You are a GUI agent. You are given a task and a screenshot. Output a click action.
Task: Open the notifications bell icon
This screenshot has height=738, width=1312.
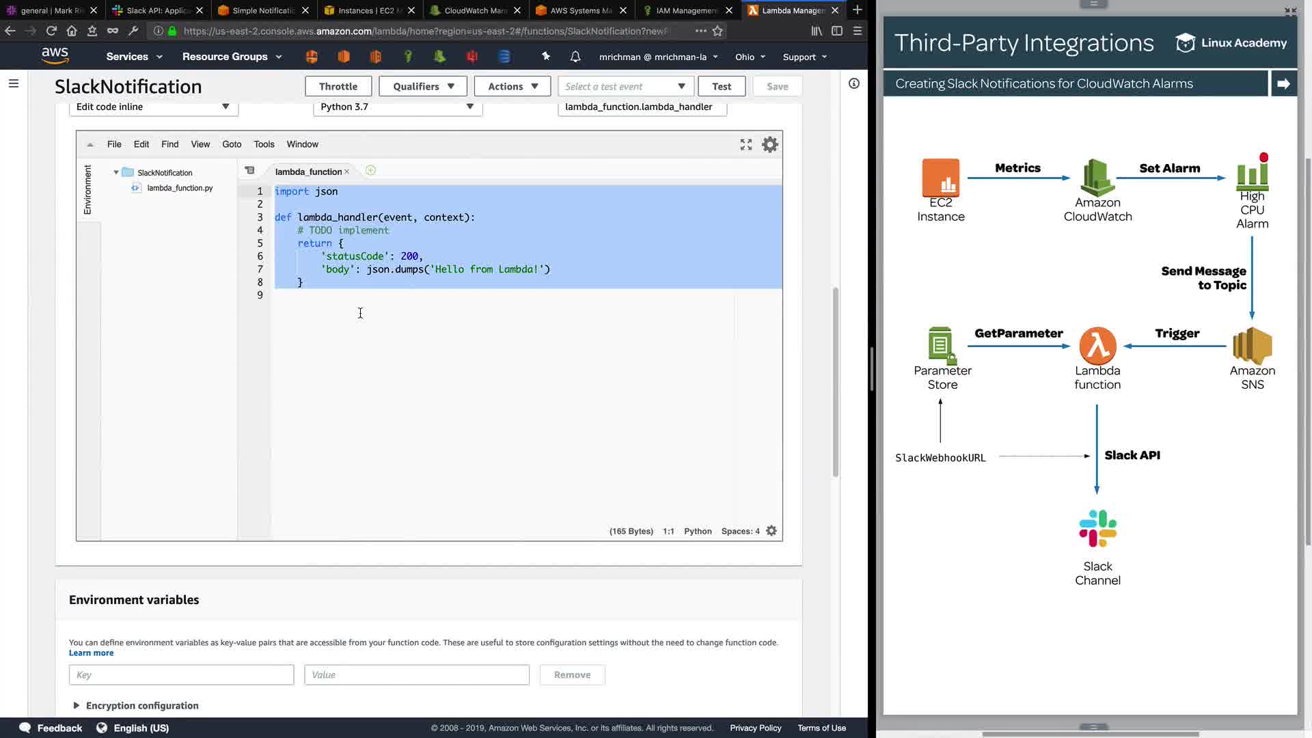tap(575, 57)
